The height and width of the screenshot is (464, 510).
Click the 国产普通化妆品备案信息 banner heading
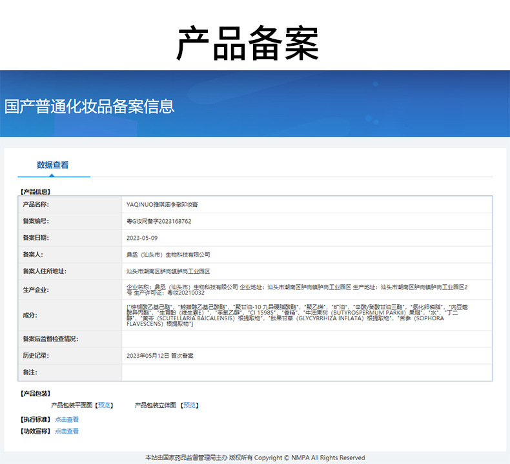coord(90,106)
